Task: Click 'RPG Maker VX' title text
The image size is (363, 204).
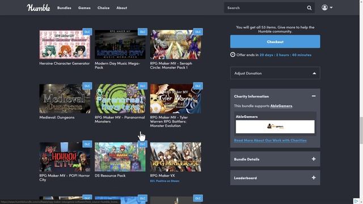Action: pos(163,176)
